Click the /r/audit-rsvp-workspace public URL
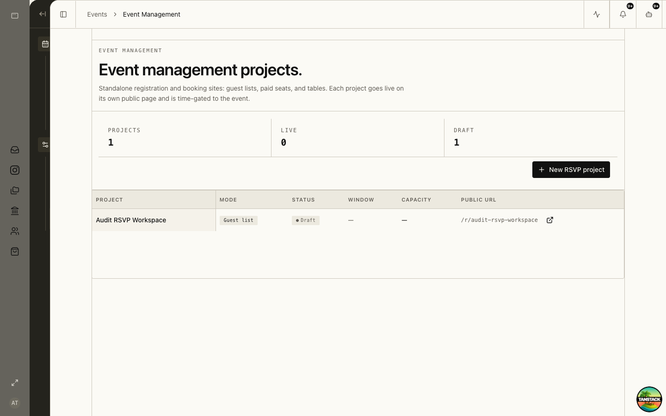Image resolution: width=666 pixels, height=416 pixels. tap(499, 220)
